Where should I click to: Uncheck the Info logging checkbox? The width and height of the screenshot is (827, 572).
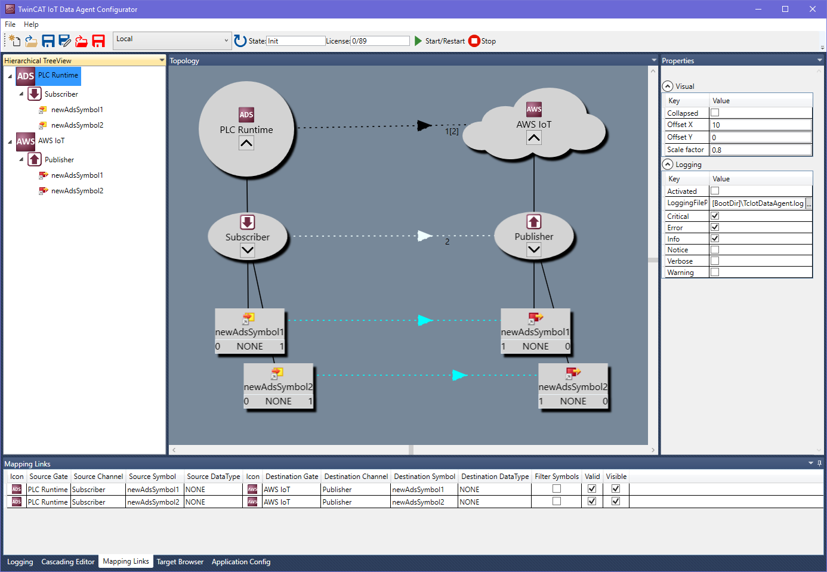[x=715, y=239]
